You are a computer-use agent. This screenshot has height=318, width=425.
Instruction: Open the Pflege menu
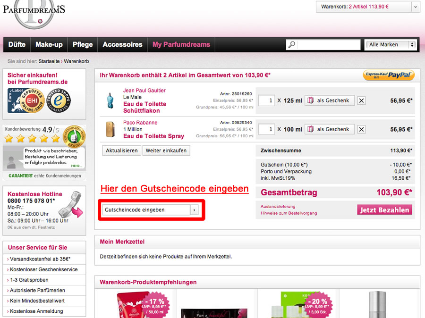pos(83,44)
